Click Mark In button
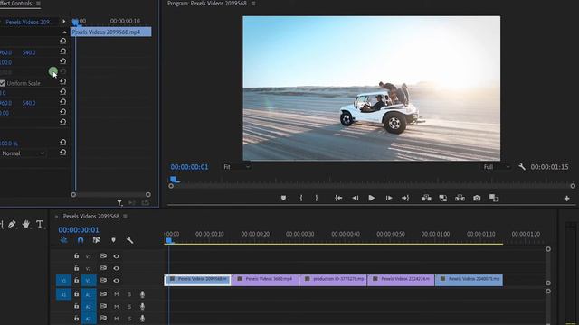Viewport: 579px width, 325px height. pos(301,198)
